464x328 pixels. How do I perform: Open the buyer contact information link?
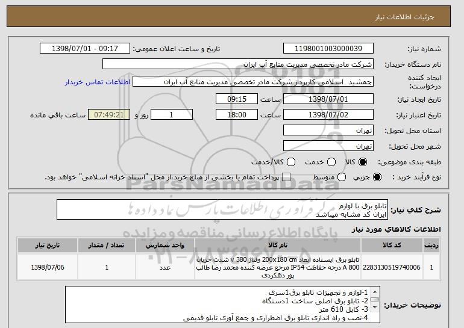pos(98,82)
